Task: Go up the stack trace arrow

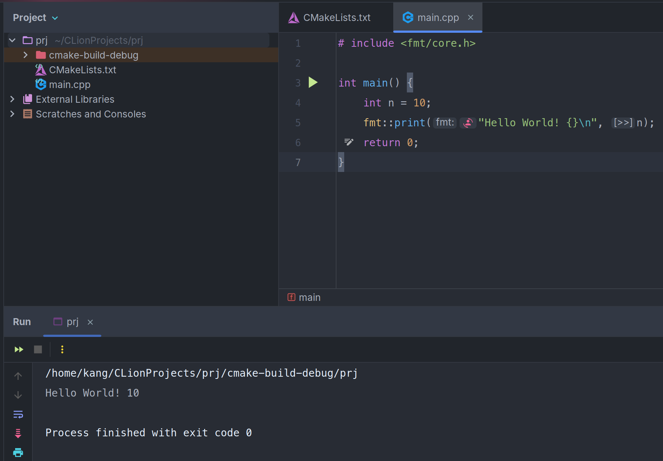Action: coord(18,376)
